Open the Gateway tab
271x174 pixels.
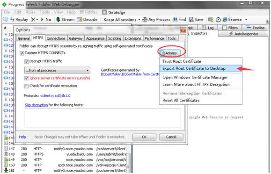click(x=75, y=38)
